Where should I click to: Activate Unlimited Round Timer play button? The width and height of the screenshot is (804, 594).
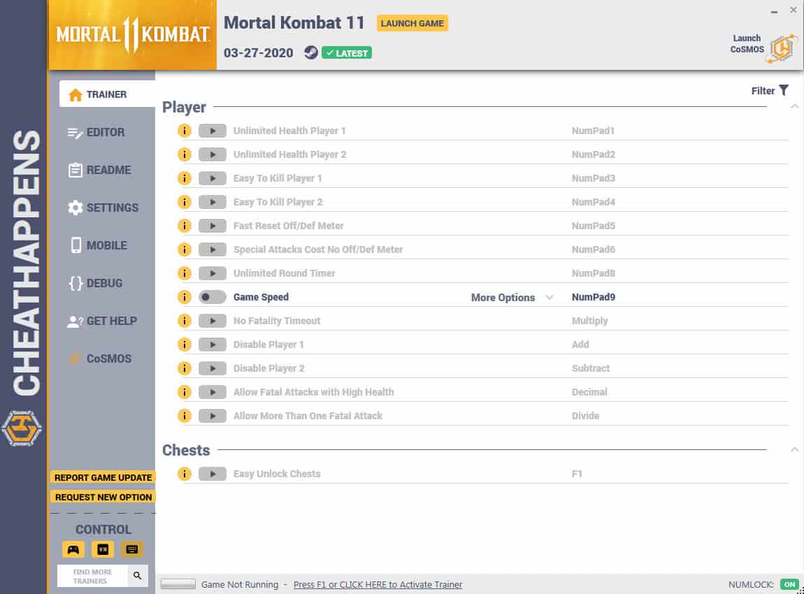(x=213, y=273)
